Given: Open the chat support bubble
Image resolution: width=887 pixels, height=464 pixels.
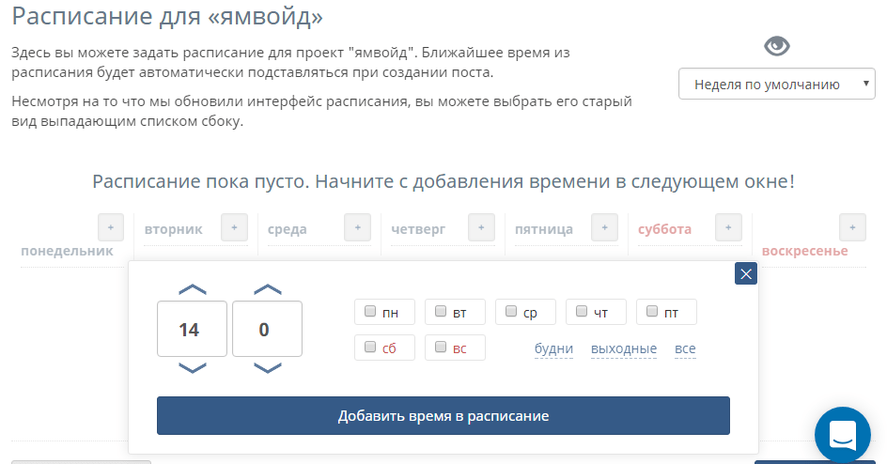Looking at the screenshot, I should point(843,435).
